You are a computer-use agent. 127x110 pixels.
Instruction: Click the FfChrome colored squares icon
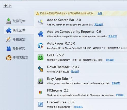(40, 93)
